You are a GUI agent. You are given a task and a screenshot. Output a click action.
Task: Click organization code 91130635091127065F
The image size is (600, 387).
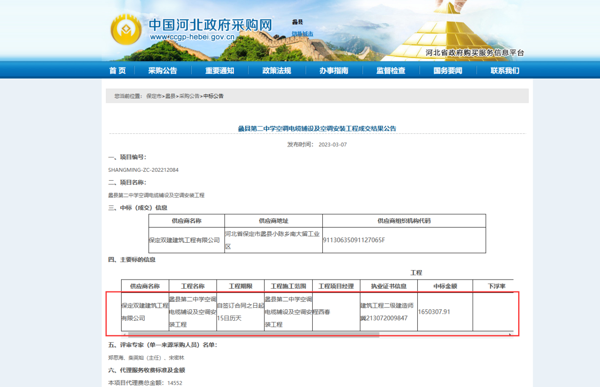(x=354, y=240)
